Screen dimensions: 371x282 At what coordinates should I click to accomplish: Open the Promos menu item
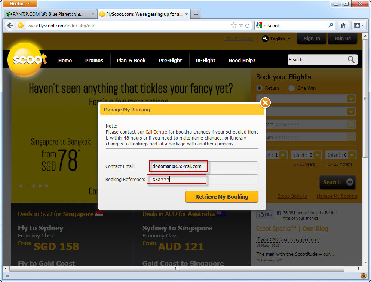coord(94,60)
